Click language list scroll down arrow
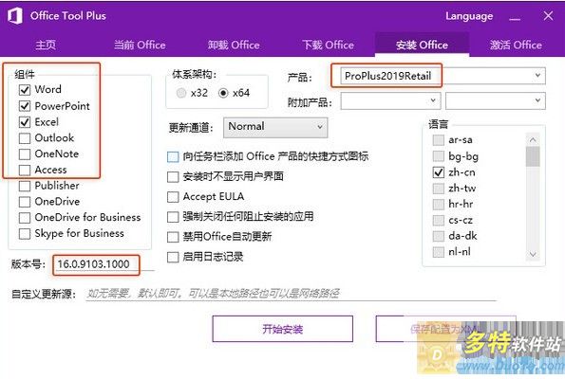 point(533,254)
